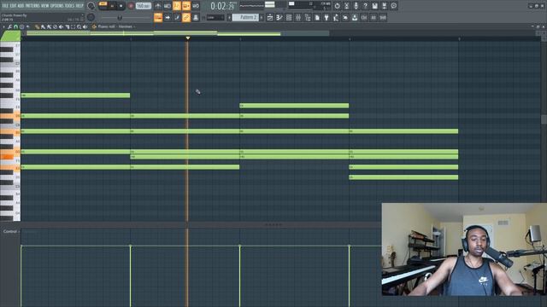Toggle the recording countdown icon
Viewport: 547px width, 307px height.
[177, 6]
